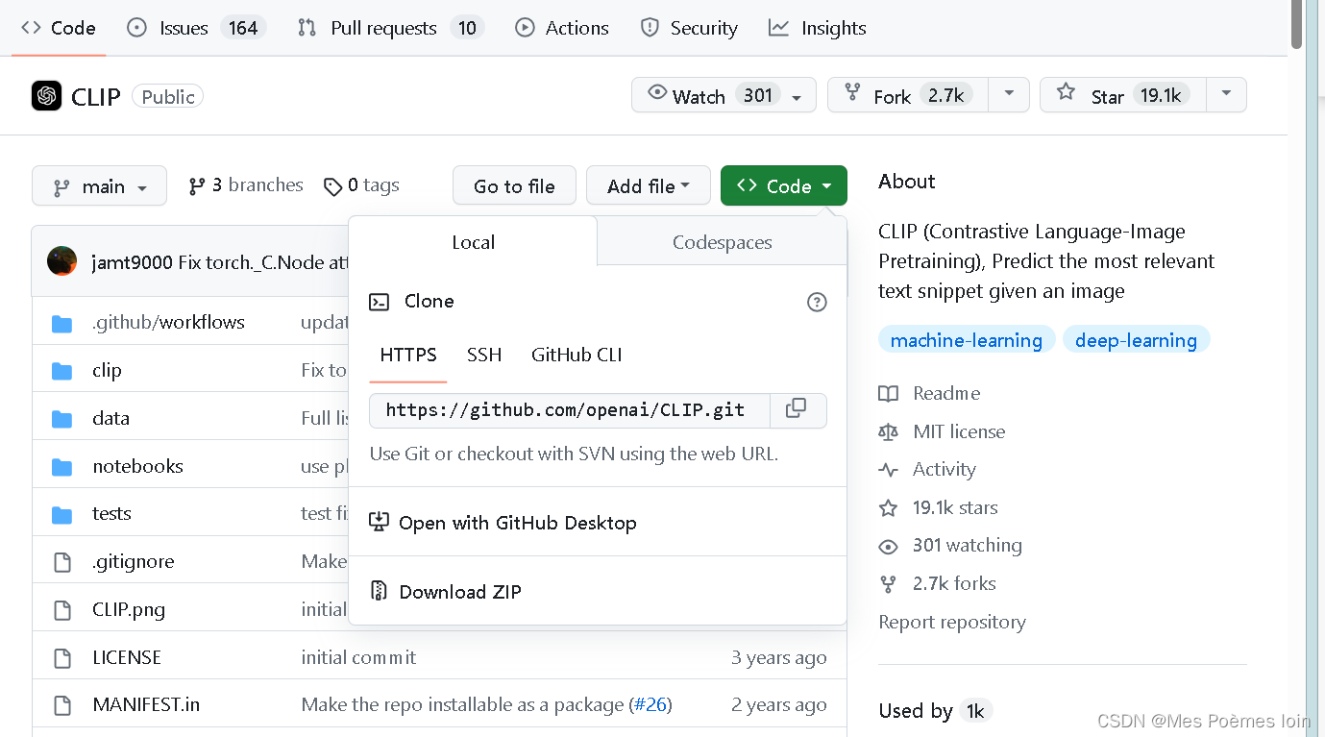The image size is (1325, 737).
Task: Switch to the Codespaces tab
Action: [722, 241]
